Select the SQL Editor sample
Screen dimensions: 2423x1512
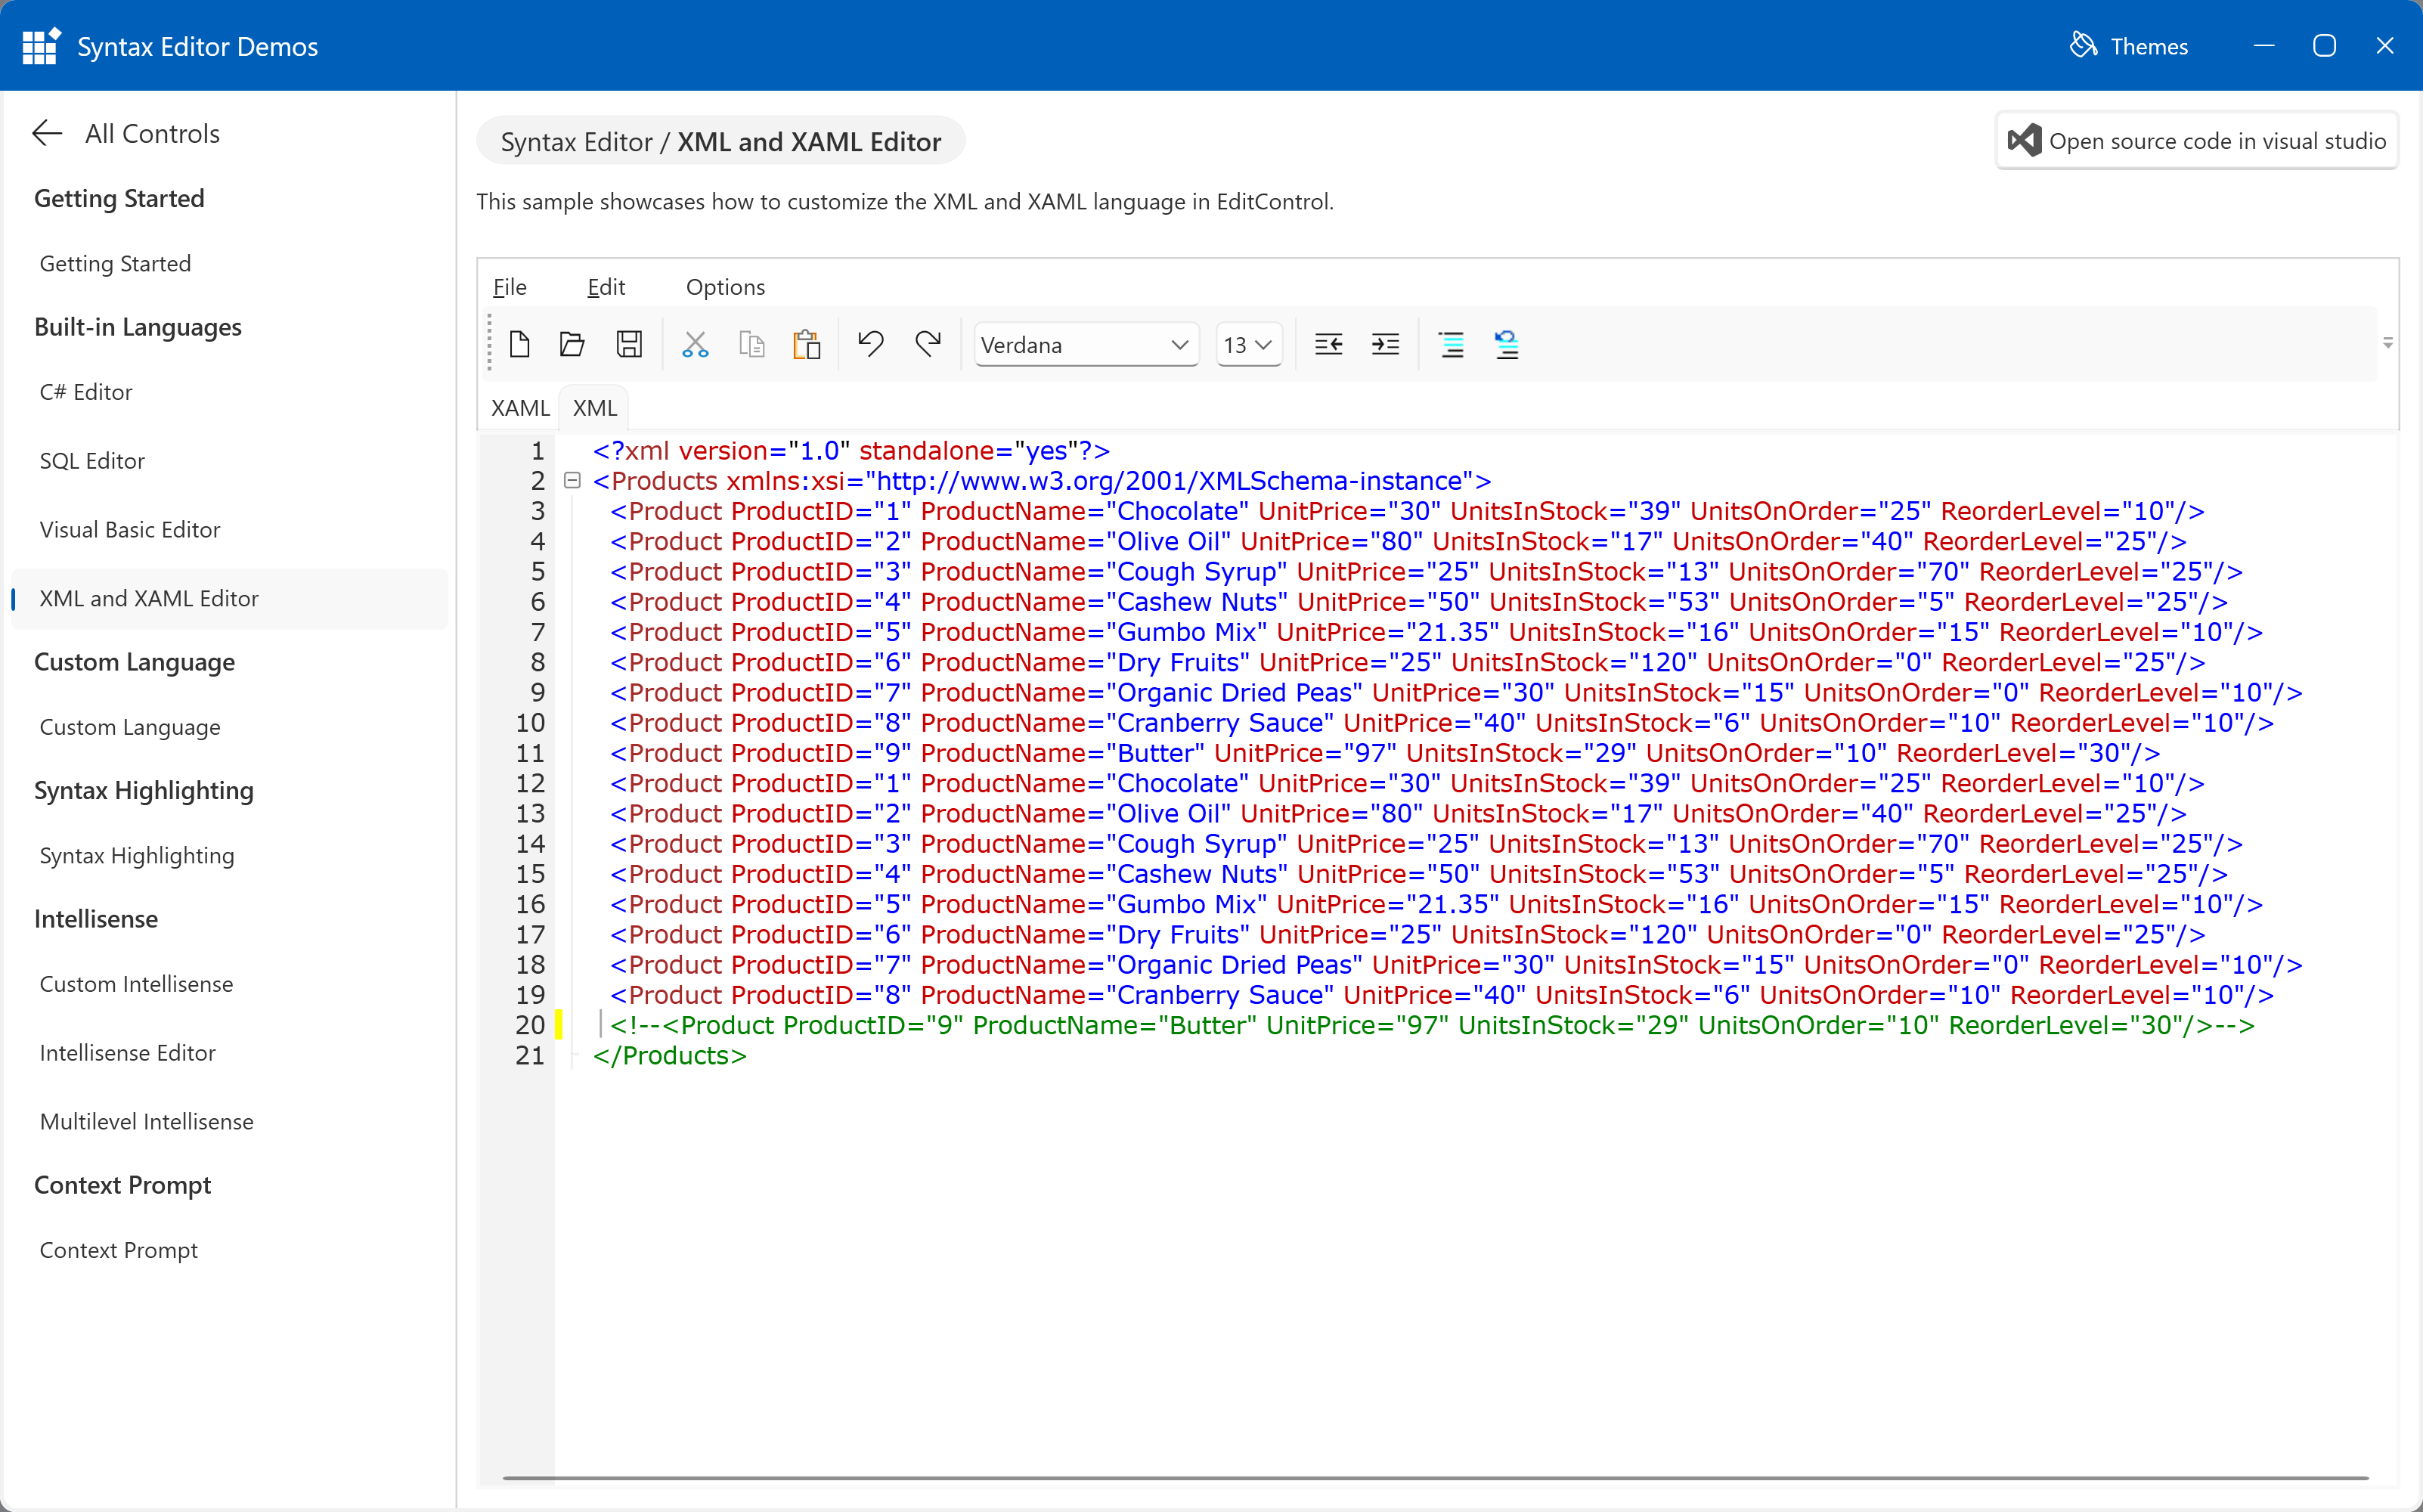(92, 460)
